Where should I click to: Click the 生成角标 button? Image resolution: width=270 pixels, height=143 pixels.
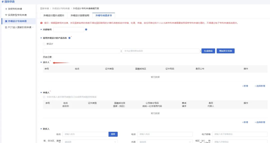pyautogui.click(x=208, y=51)
